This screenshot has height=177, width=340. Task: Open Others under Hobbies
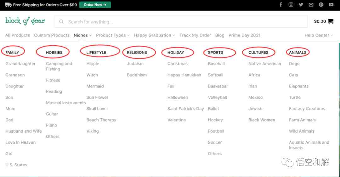pos(53,137)
